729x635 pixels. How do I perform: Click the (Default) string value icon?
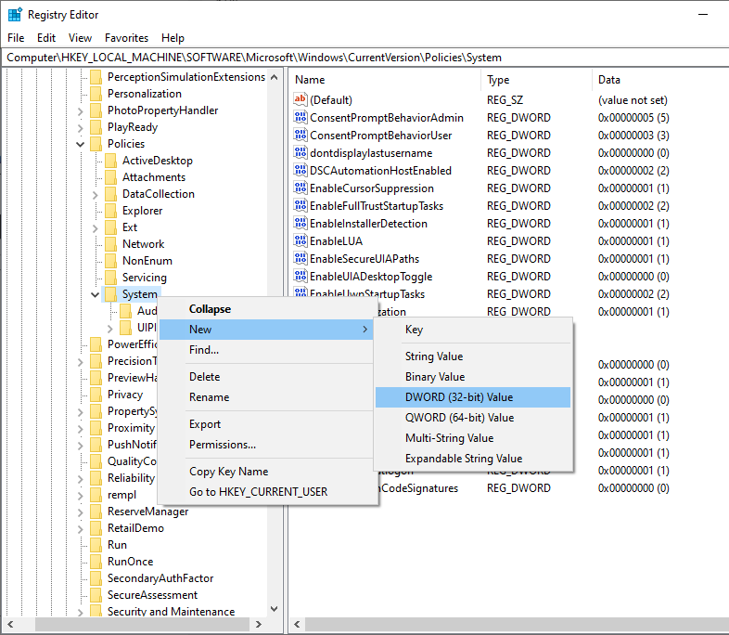coord(300,100)
